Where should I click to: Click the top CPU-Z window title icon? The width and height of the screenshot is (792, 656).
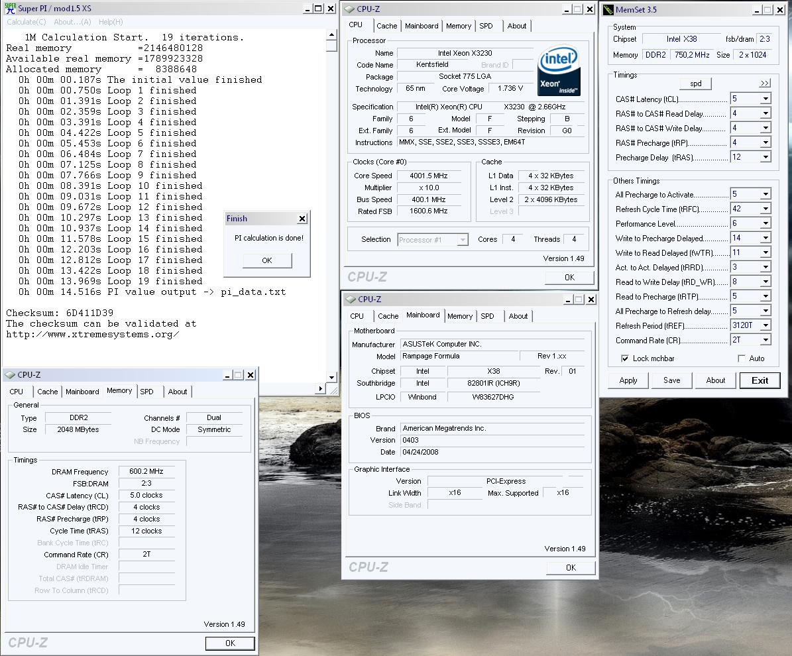click(349, 9)
